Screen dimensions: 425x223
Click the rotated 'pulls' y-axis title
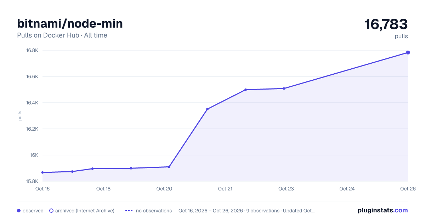[x=20, y=116]
